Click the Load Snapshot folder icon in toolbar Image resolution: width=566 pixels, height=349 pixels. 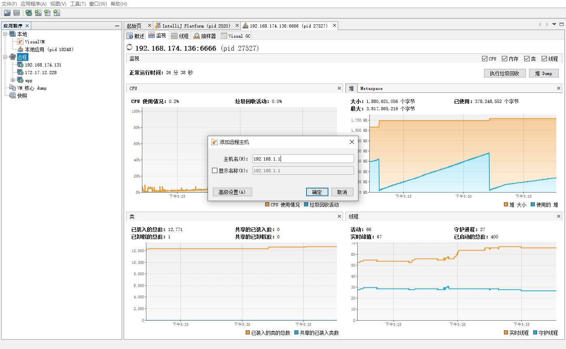pos(7,13)
